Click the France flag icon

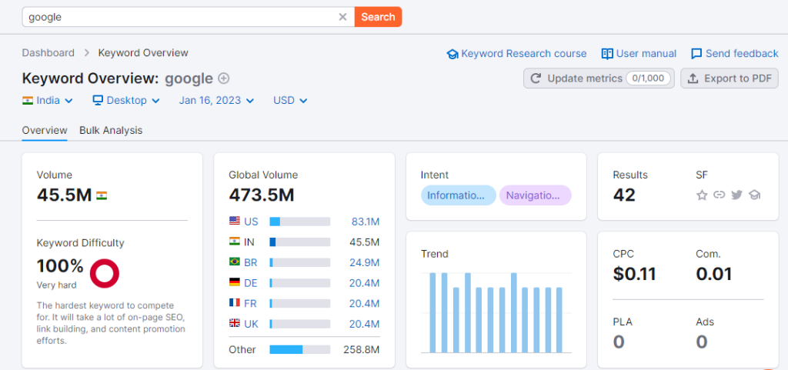click(x=234, y=303)
